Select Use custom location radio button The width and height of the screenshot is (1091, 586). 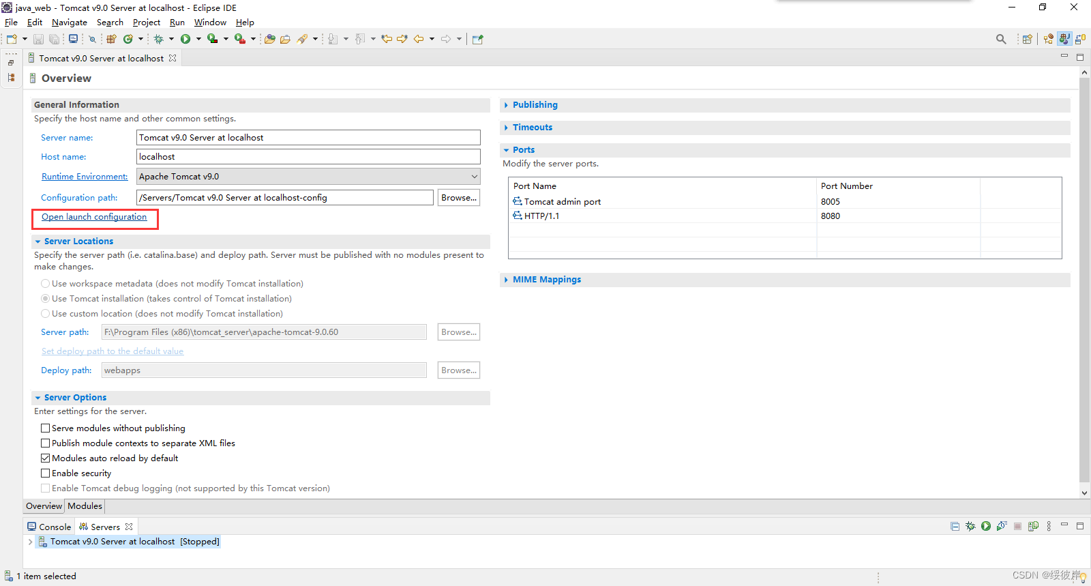(46, 313)
